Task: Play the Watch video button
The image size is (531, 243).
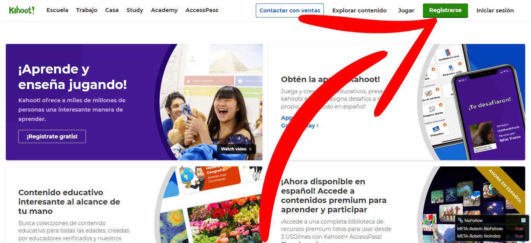Action: [236, 149]
